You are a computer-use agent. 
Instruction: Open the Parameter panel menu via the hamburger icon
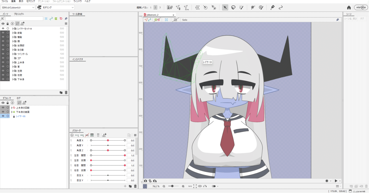coord(135,135)
